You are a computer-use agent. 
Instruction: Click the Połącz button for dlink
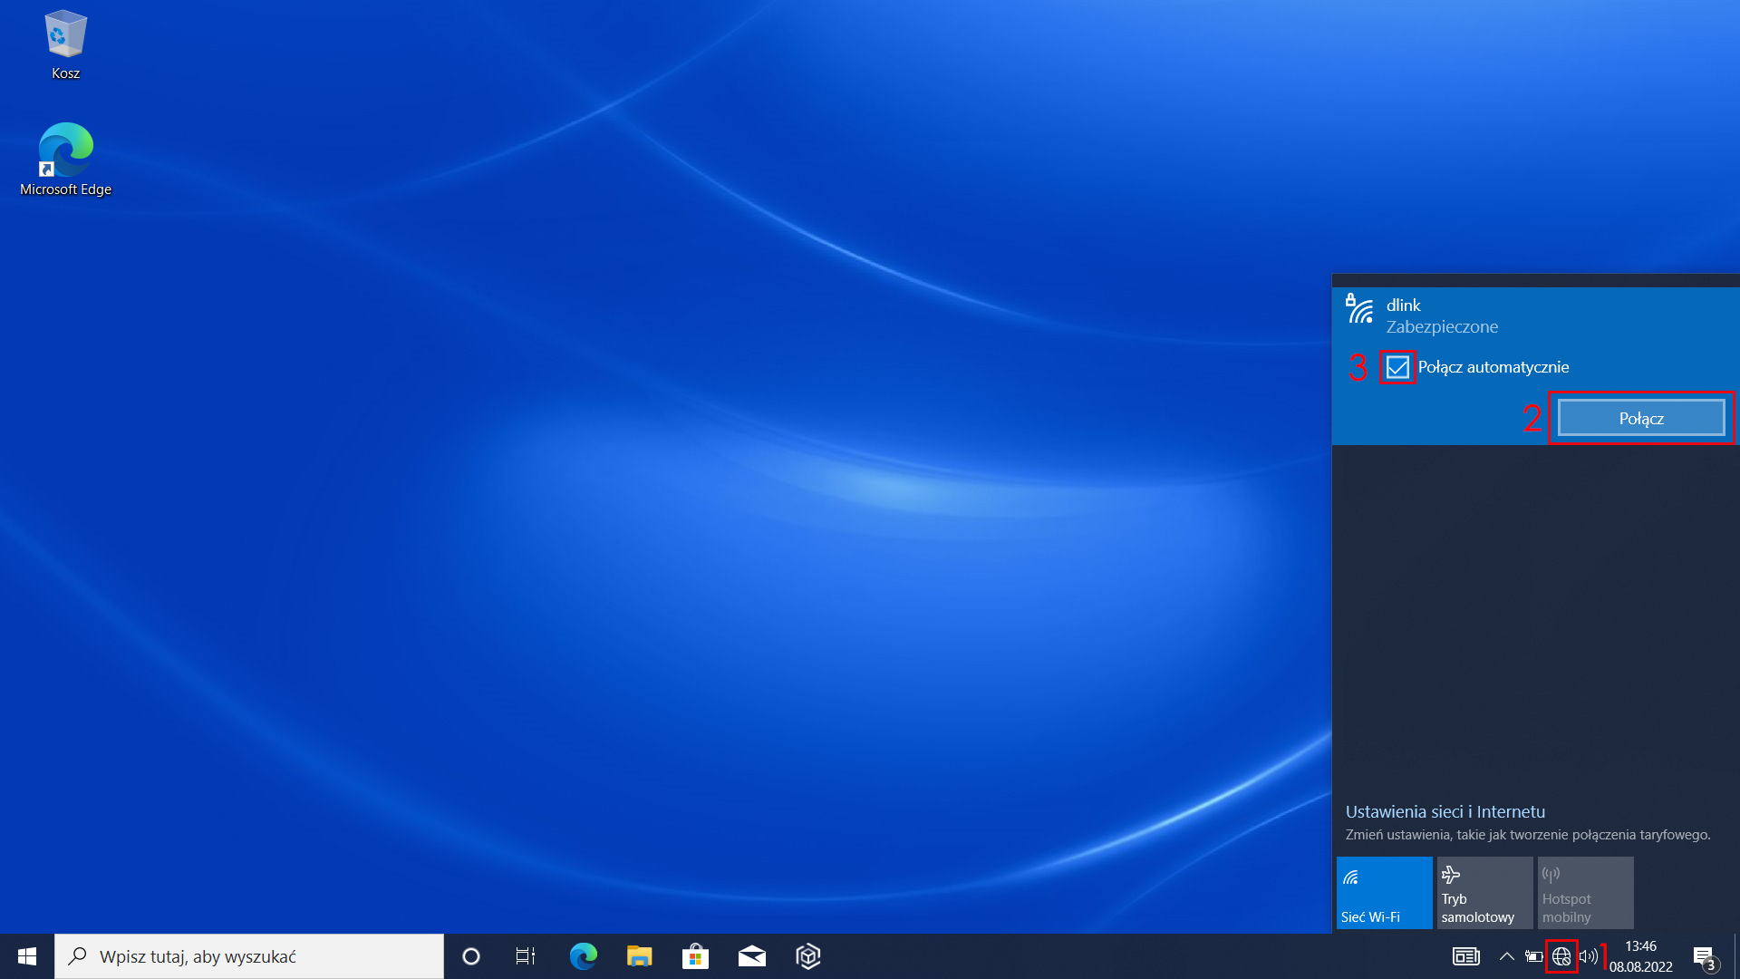point(1640,418)
